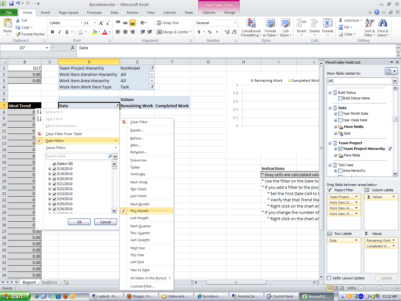The height and width of the screenshot is (301, 401).
Task: Open the Format Painter tool
Action: [30, 34]
